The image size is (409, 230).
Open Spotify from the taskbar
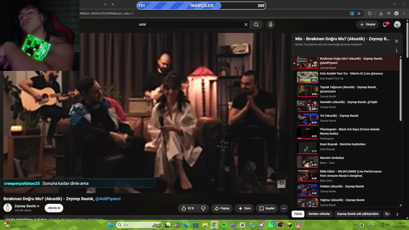coord(224,225)
